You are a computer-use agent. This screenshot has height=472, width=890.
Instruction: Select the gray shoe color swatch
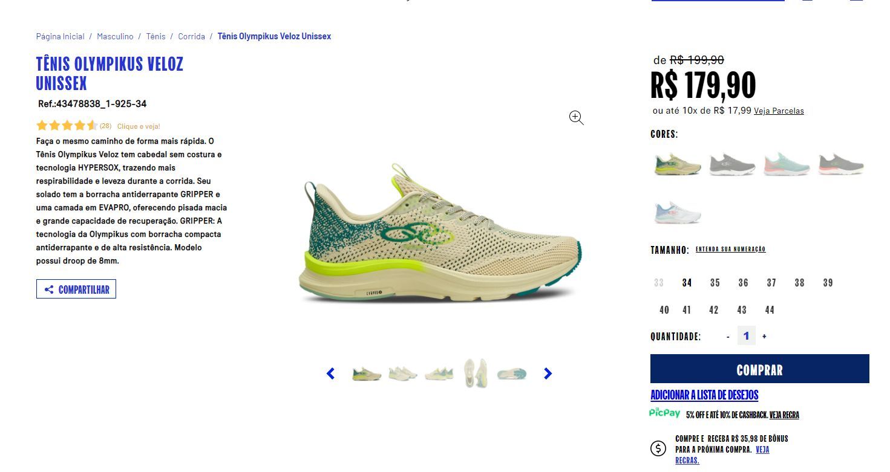pos(732,164)
